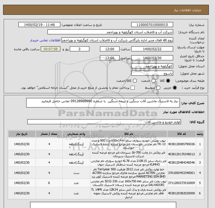Click the ردیف column header

click(x=200, y=134)
